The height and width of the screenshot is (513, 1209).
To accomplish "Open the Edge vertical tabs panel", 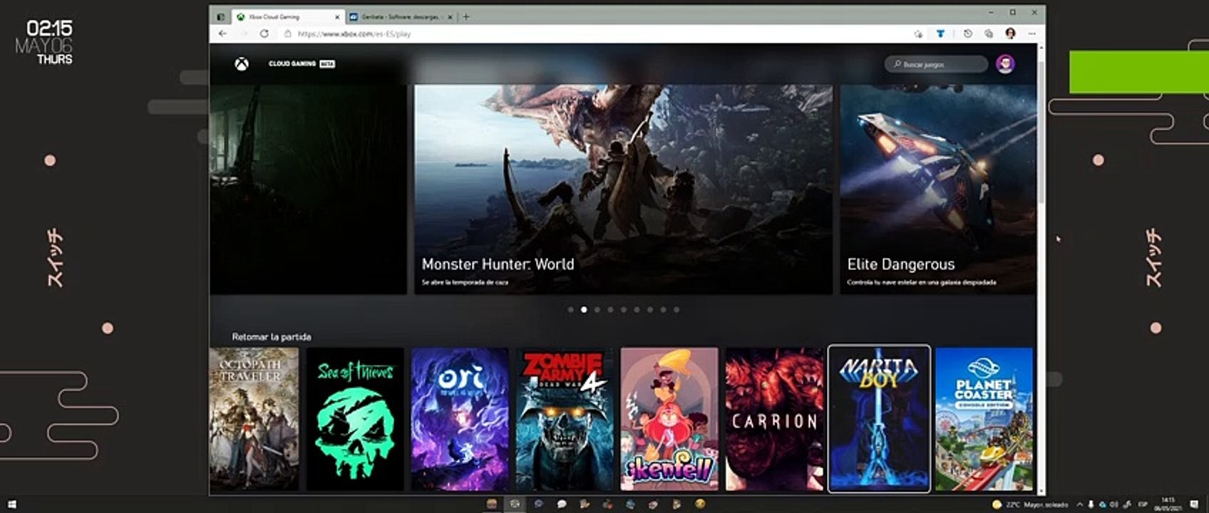I will [221, 16].
